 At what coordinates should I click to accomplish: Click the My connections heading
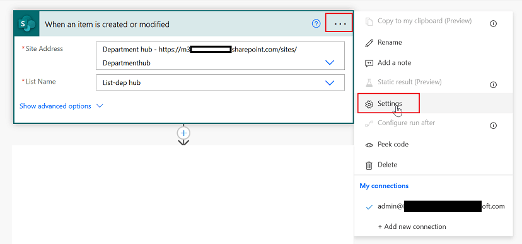coord(384,186)
